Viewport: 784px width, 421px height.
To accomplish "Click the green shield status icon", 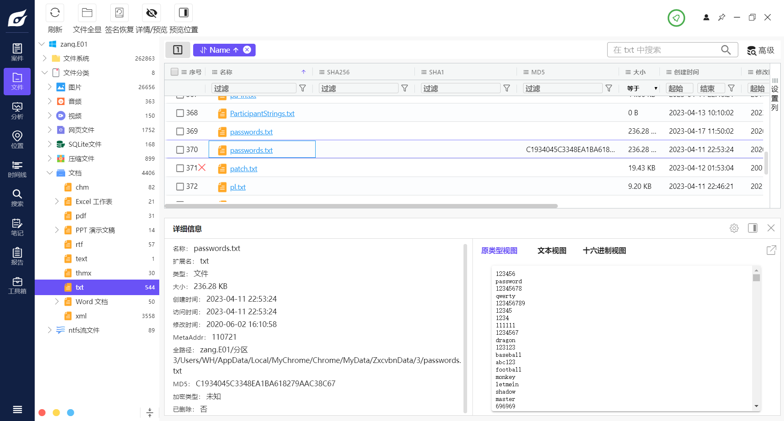I will tap(676, 18).
